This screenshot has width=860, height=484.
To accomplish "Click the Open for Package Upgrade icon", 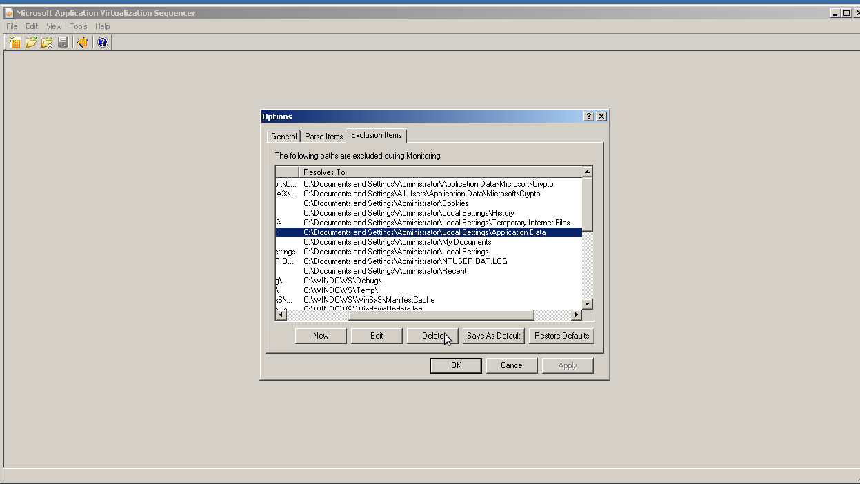I will click(47, 42).
